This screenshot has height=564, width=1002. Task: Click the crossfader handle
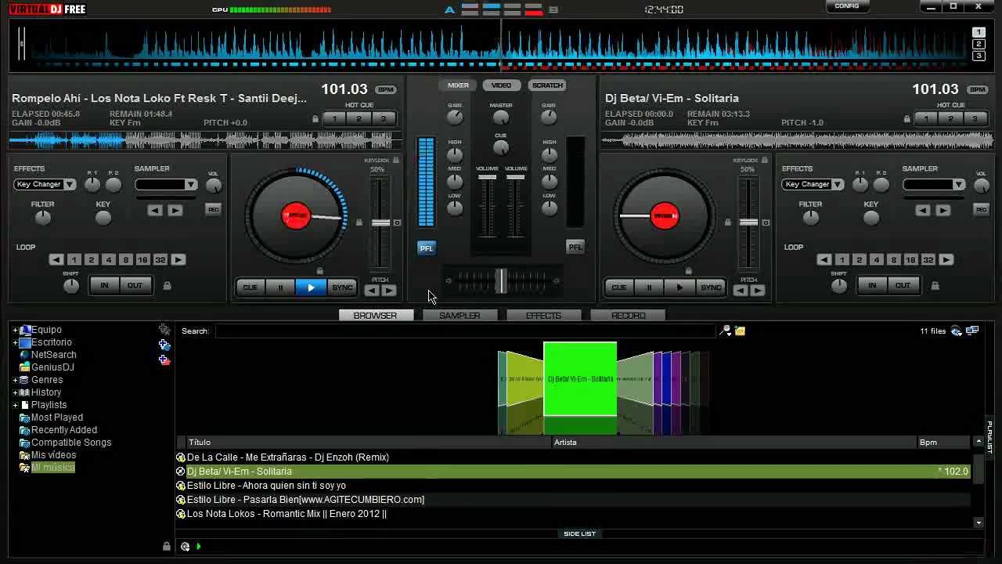501,280
